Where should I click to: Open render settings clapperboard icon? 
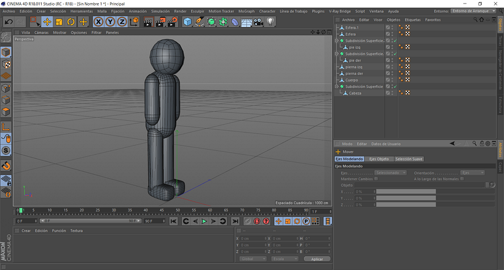point(172,22)
